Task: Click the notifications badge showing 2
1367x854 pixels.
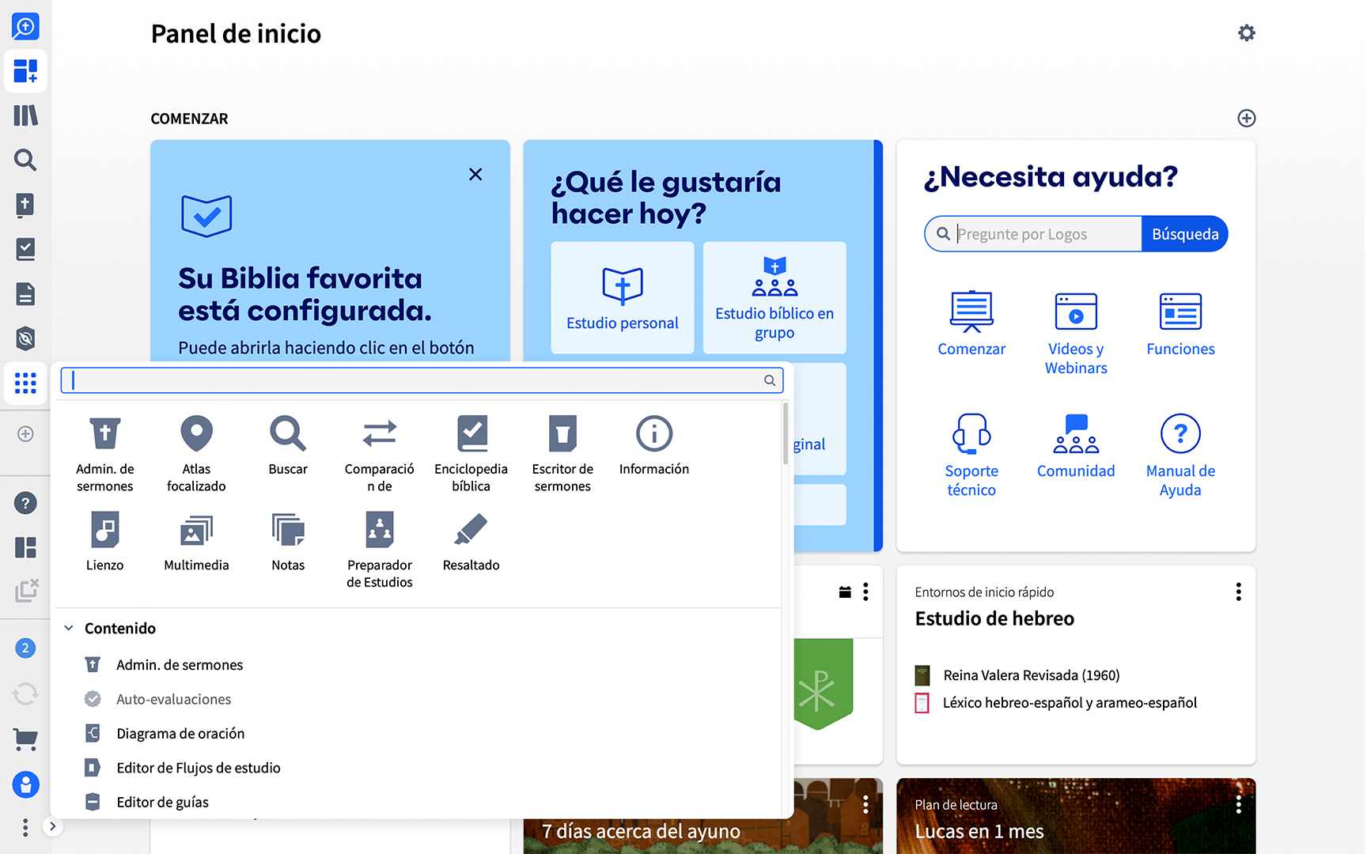Action: click(25, 648)
